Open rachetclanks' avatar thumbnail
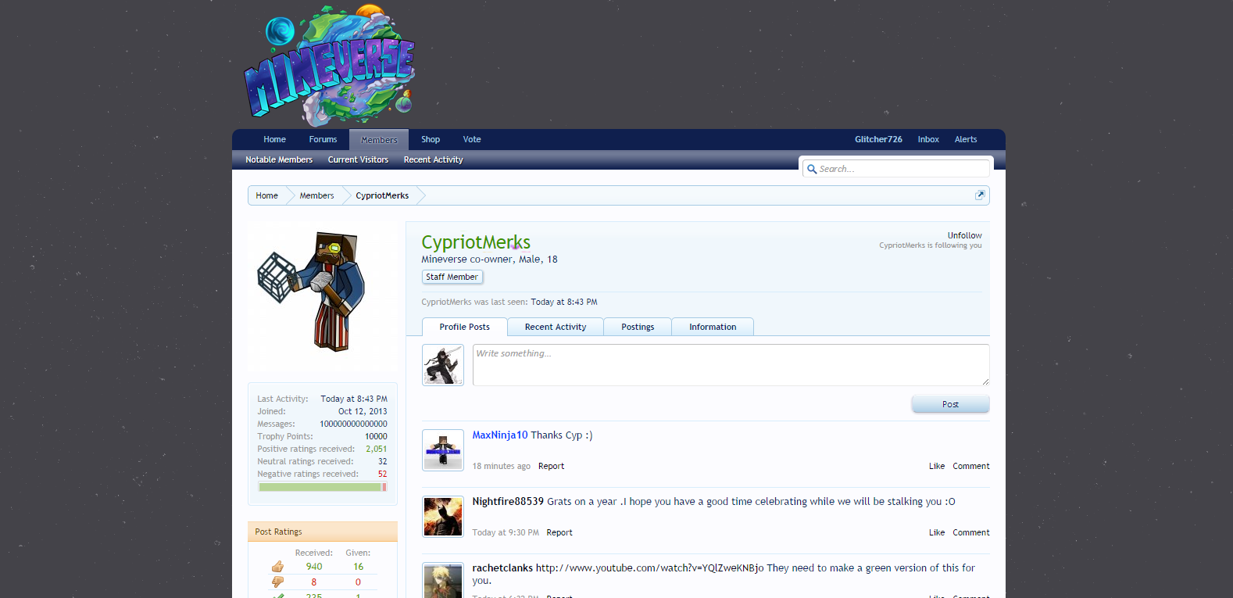The width and height of the screenshot is (1233, 598). [443, 581]
